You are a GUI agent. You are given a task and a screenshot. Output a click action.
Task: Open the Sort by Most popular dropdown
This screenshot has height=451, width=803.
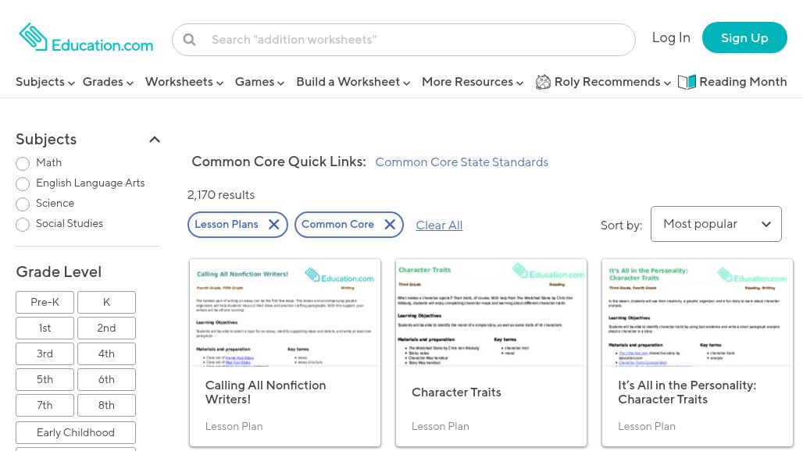pyautogui.click(x=716, y=224)
